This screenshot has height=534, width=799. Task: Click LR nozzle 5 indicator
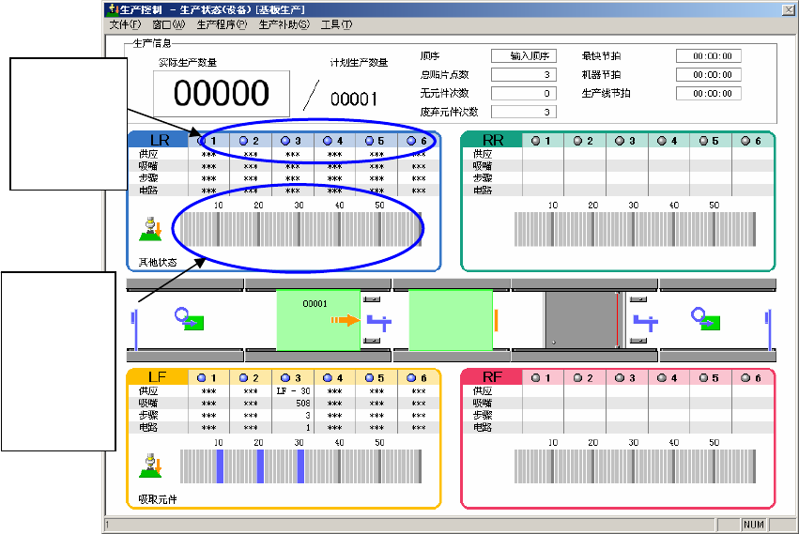[369, 141]
